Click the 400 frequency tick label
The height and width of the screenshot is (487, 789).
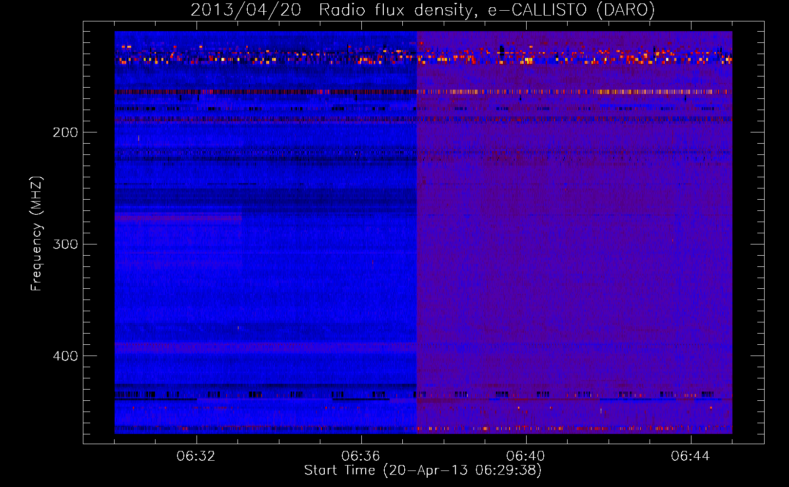click(x=65, y=356)
